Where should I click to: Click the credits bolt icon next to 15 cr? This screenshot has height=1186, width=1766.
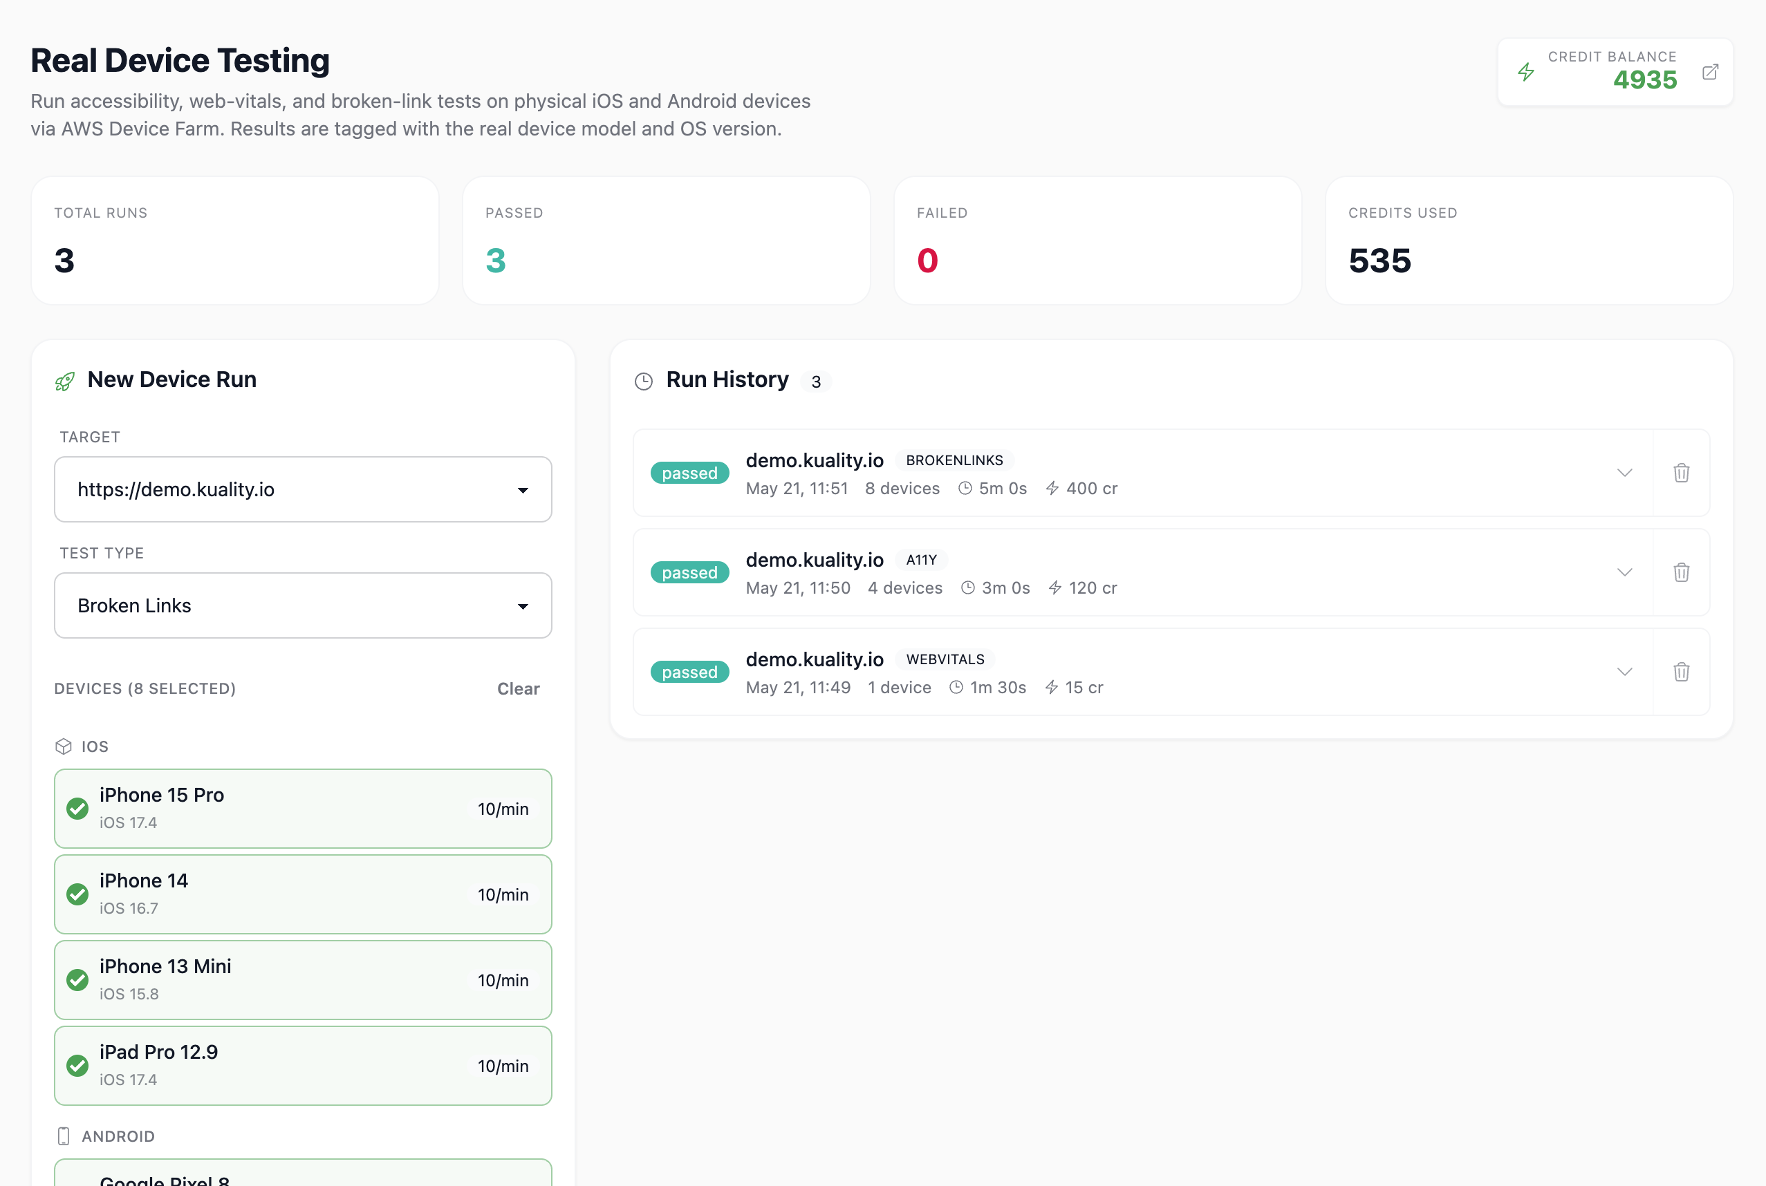(x=1052, y=688)
